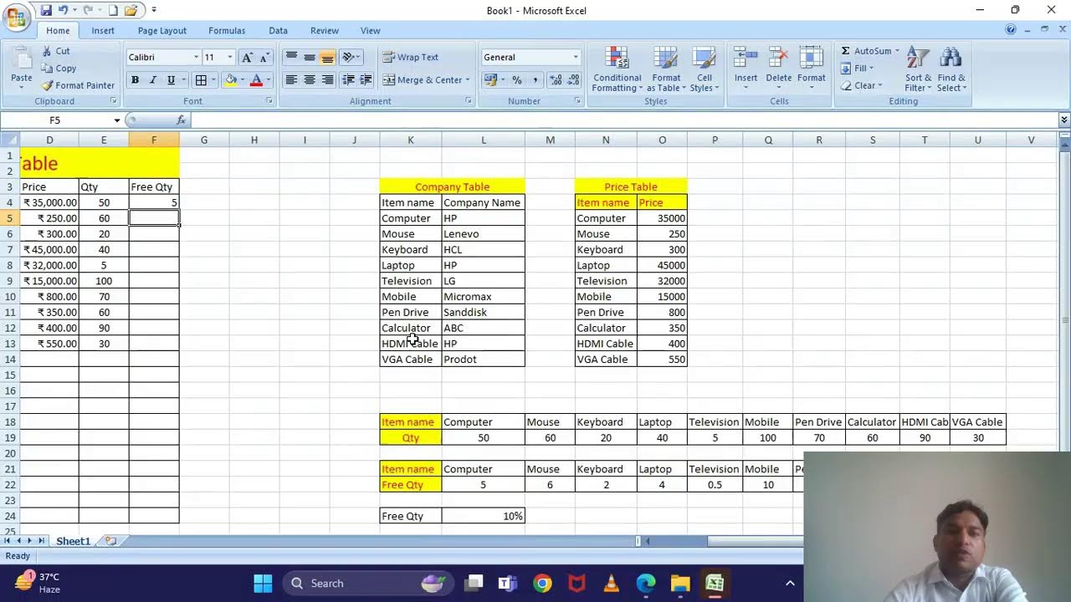Apply center horizontal alignment

click(310, 80)
